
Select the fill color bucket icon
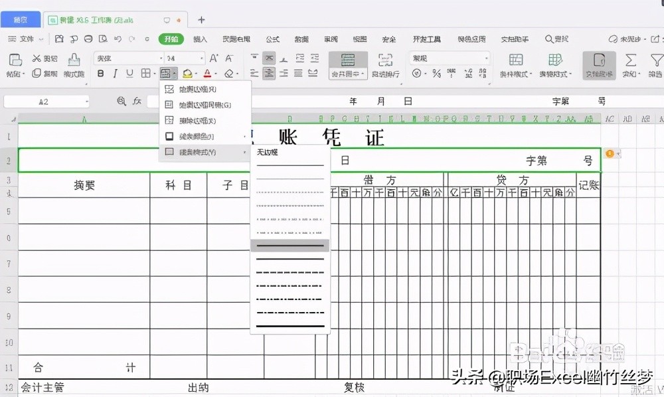click(187, 72)
